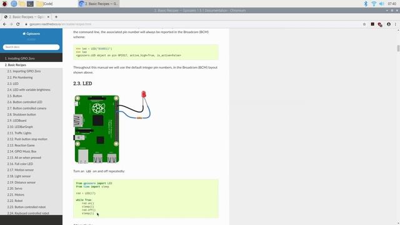Click the clock showing 07:40

click(x=392, y=4)
